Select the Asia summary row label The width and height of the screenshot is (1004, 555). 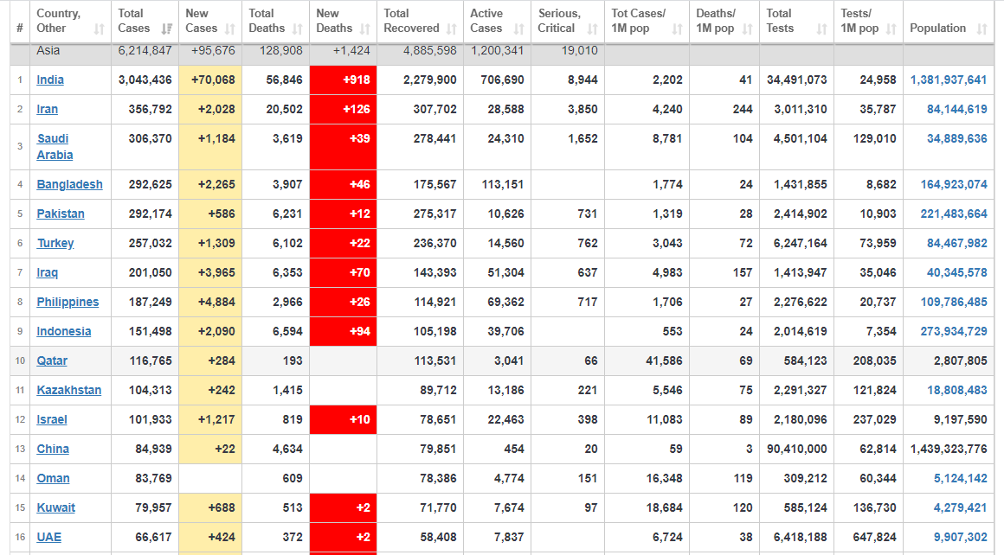click(x=48, y=50)
